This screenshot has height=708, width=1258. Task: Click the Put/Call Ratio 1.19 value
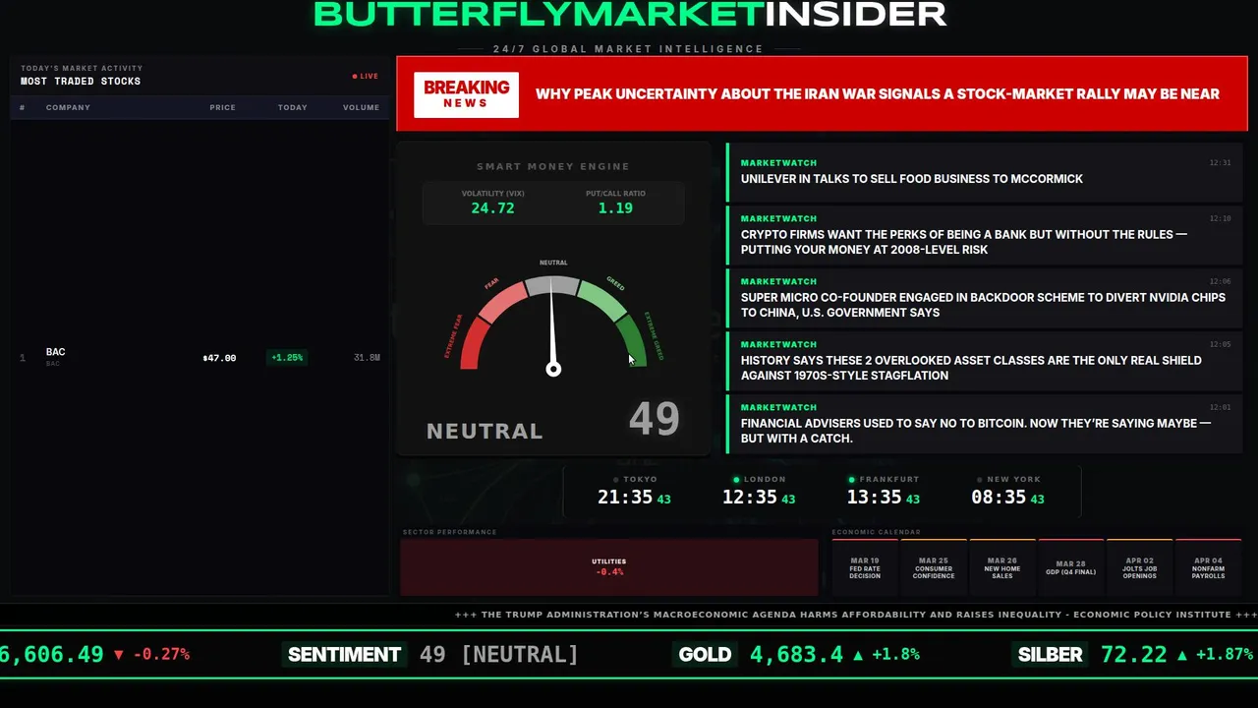615,208
